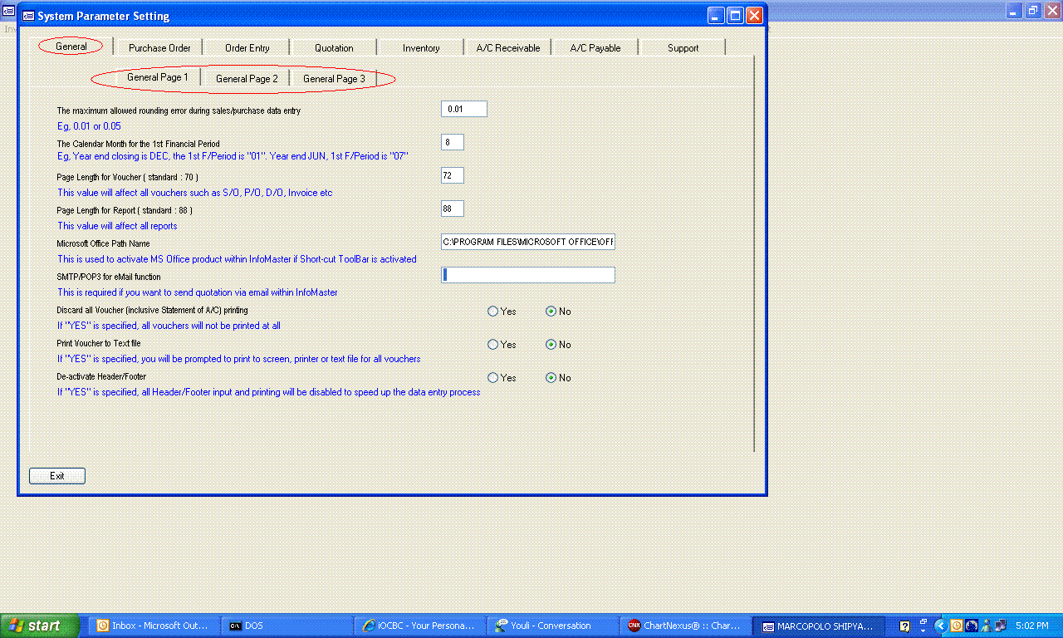Viewport: 1063px width, 638px height.
Task: Open the A/C Receivable tab
Action: (508, 48)
